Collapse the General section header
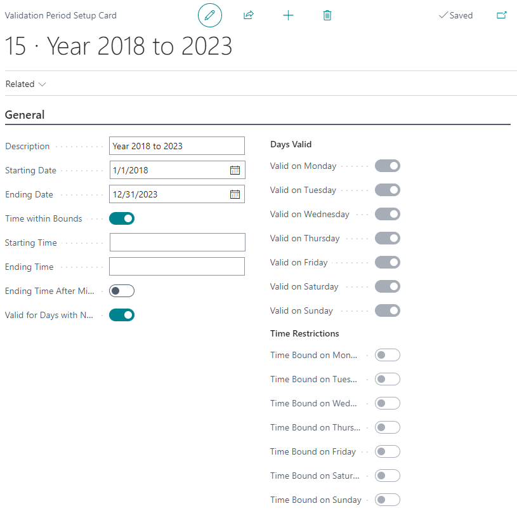The width and height of the screenshot is (517, 520). pos(25,115)
